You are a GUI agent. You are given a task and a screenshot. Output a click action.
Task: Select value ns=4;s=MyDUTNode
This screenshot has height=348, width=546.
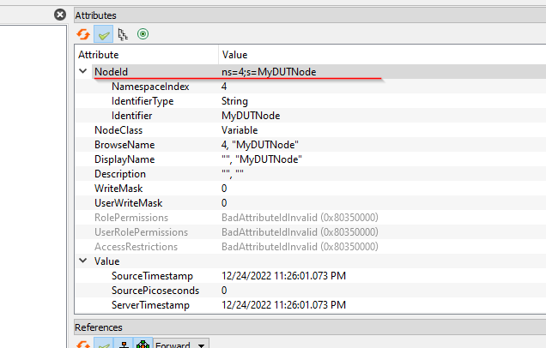269,72
